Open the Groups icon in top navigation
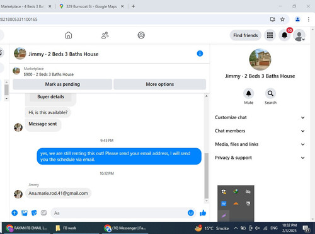The image size is (315, 234). 141,35
